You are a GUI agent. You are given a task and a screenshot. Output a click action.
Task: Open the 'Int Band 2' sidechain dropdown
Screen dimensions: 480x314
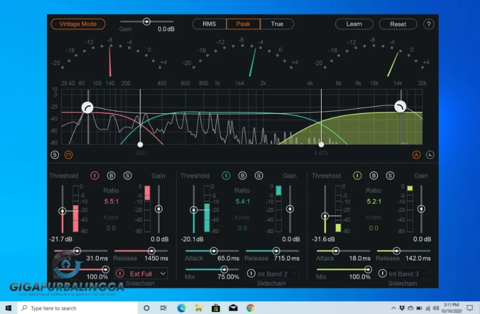272,273
